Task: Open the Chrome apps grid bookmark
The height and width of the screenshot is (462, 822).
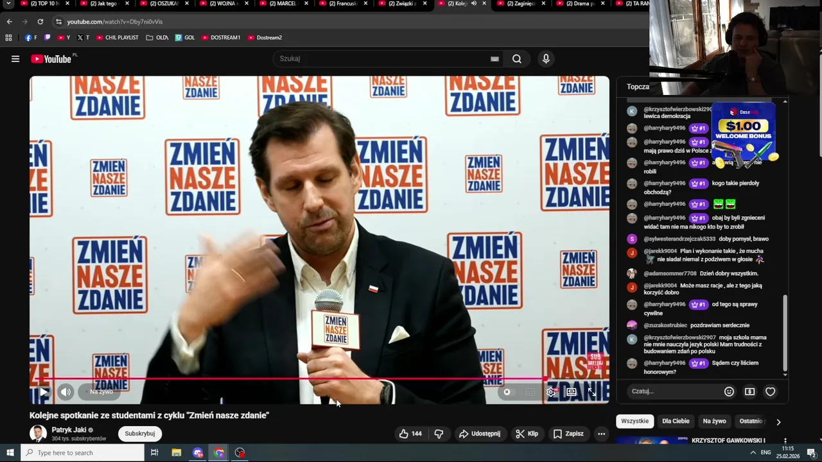Action: click(x=8, y=38)
